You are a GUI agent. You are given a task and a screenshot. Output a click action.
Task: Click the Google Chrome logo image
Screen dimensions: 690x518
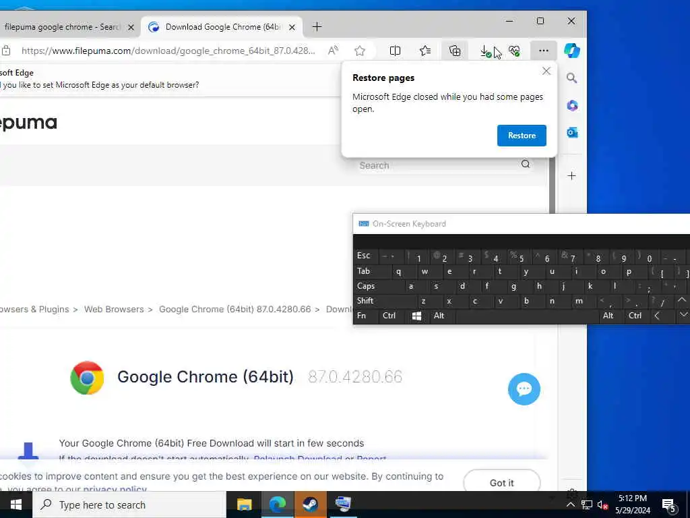[x=87, y=378]
